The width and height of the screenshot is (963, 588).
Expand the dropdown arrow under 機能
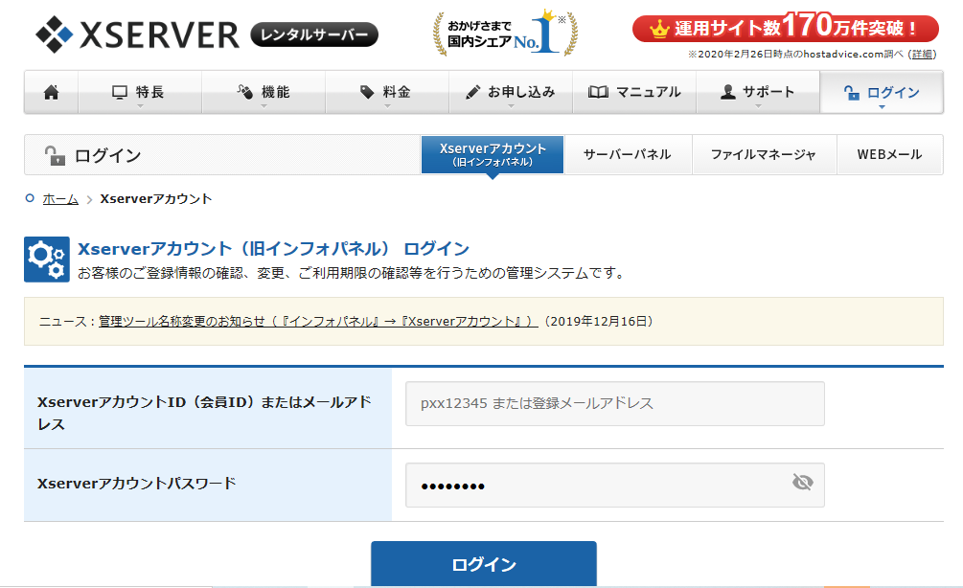(x=264, y=107)
